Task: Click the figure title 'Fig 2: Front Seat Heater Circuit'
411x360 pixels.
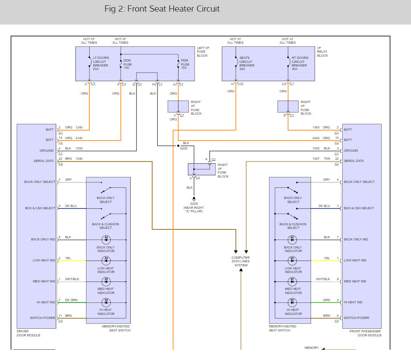Action: (x=162, y=8)
